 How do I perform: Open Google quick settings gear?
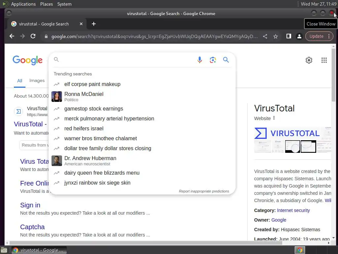(309, 60)
